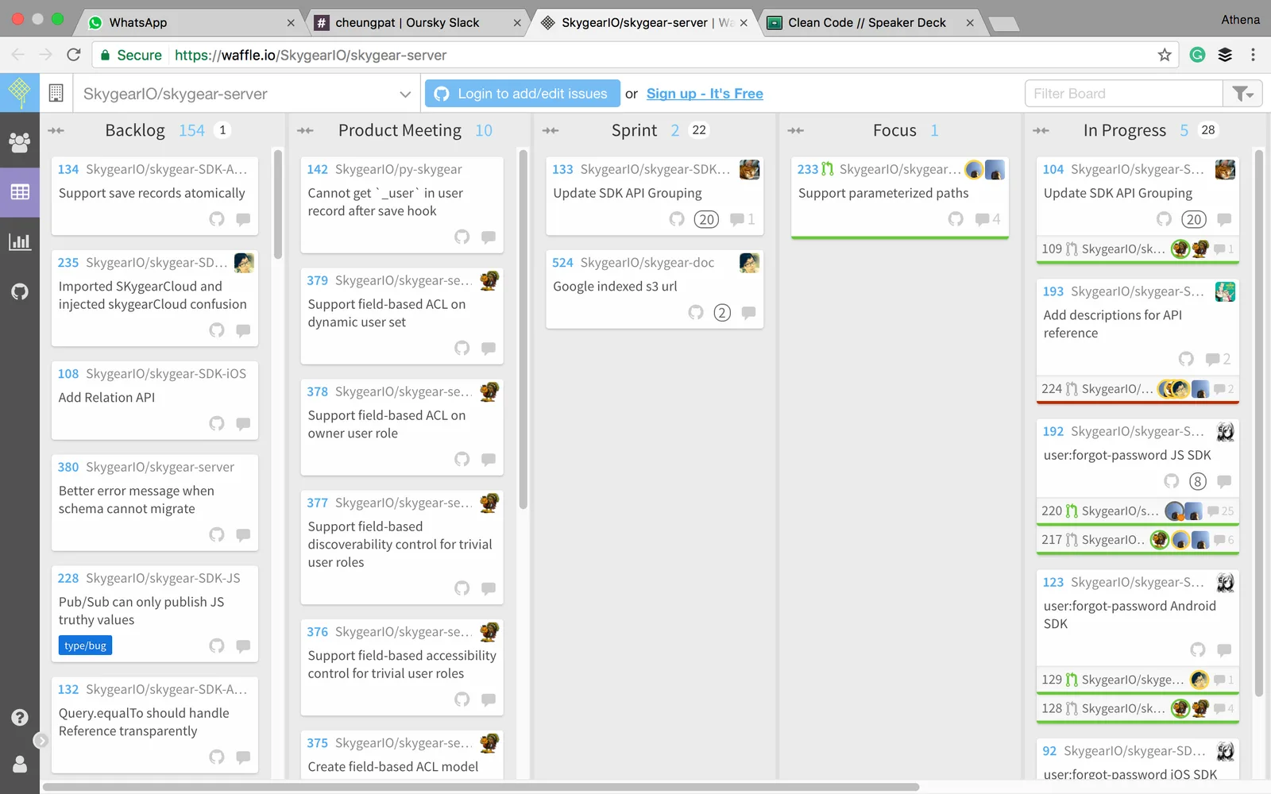This screenshot has height=794, width=1271.
Task: Click the assignee avatar on card 123
Action: click(1226, 583)
